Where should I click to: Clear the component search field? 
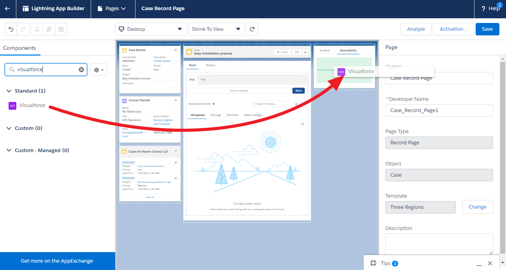click(x=81, y=70)
